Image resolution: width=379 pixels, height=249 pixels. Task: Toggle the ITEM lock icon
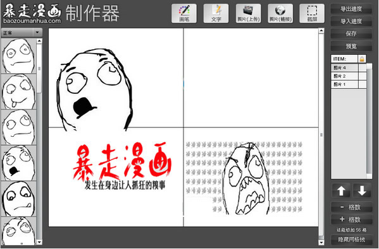click(x=362, y=59)
